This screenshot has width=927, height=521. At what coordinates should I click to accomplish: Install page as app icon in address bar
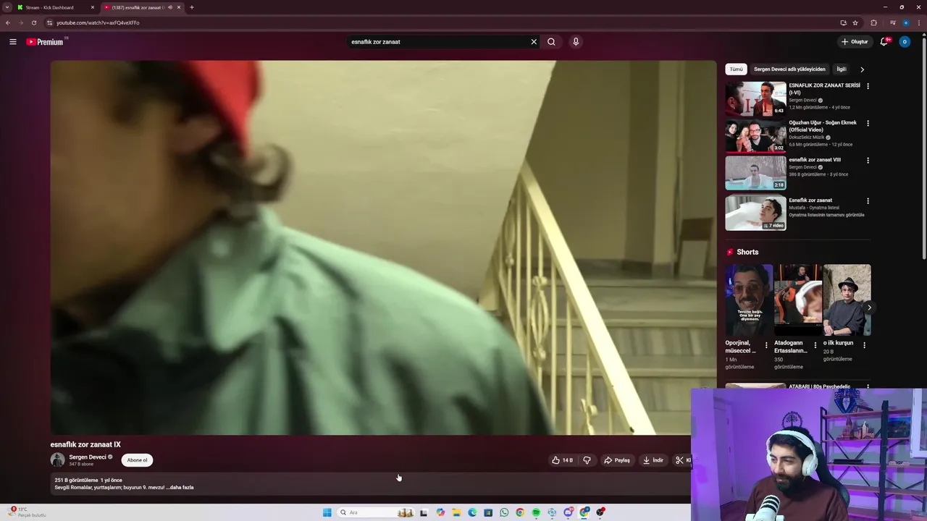843,22
